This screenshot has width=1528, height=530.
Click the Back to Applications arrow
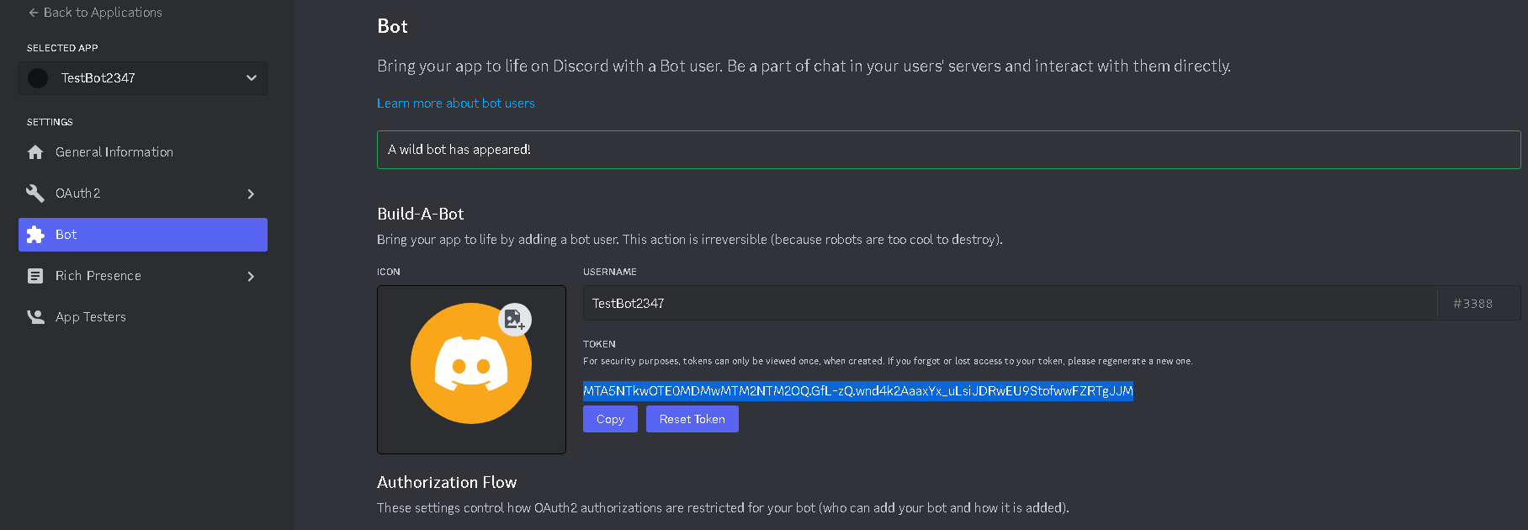click(34, 13)
